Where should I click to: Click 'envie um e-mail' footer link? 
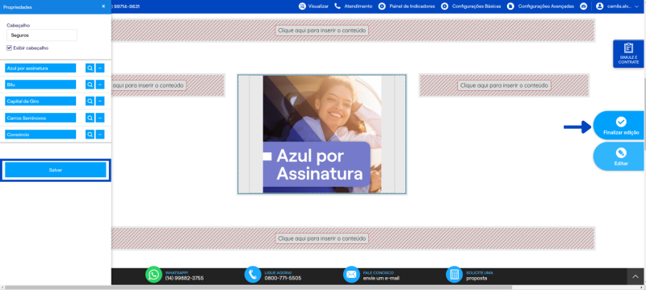point(381,278)
